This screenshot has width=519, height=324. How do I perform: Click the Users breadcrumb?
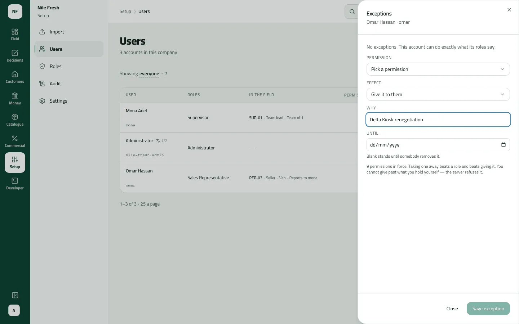144,12
